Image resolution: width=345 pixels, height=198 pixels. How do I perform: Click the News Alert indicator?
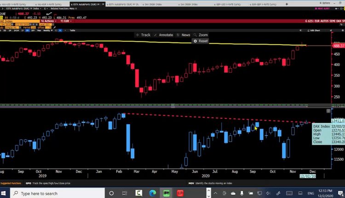pyautogui.click(x=322, y=9)
